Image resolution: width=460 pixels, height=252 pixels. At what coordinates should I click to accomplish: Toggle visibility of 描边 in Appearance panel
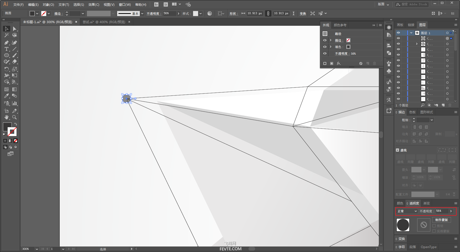coord(325,40)
